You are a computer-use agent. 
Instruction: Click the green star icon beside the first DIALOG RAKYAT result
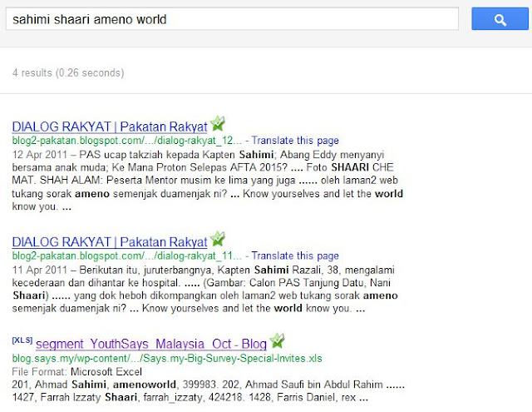click(x=217, y=124)
